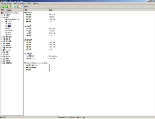Expand the DirectX tree node
This screenshot has height=119, width=155.
[2, 50]
